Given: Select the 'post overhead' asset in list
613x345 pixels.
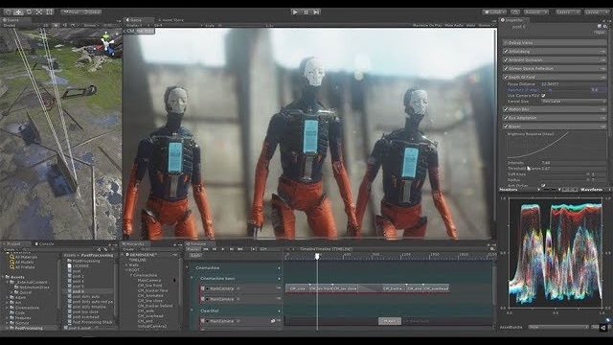Looking at the screenshot, I should click(x=84, y=317).
